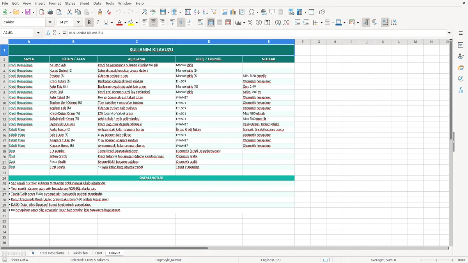468x263 pixels.
Task: Click the formula input line
Action: coord(257,33)
